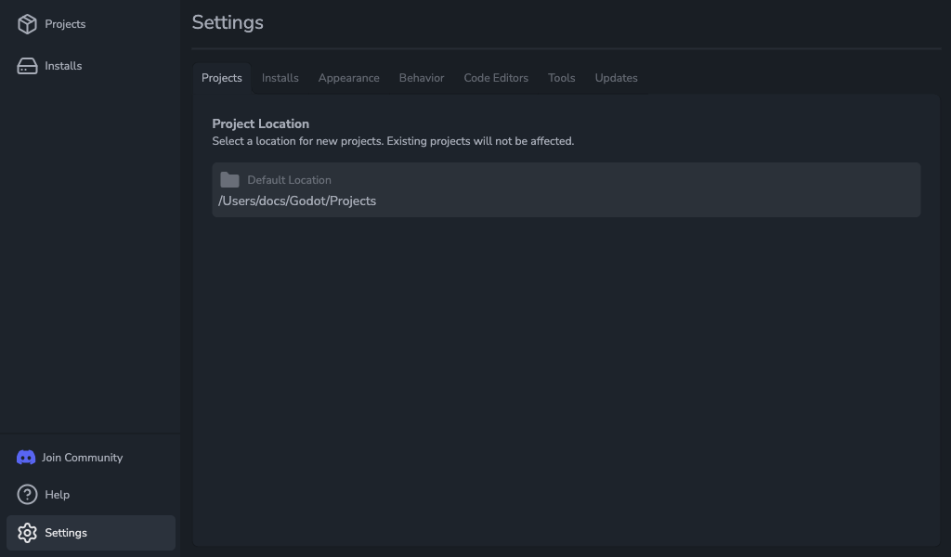Image resolution: width=951 pixels, height=557 pixels.
Task: Switch to the Projects settings tab
Action: pos(222,78)
